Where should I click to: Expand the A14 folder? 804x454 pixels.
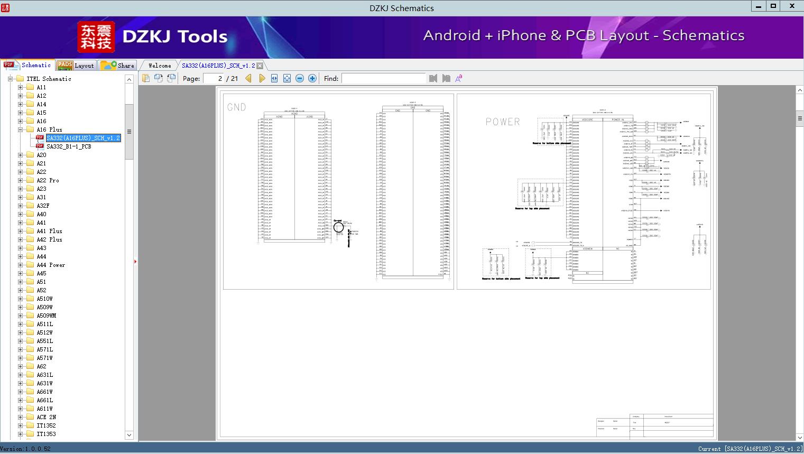click(x=20, y=104)
